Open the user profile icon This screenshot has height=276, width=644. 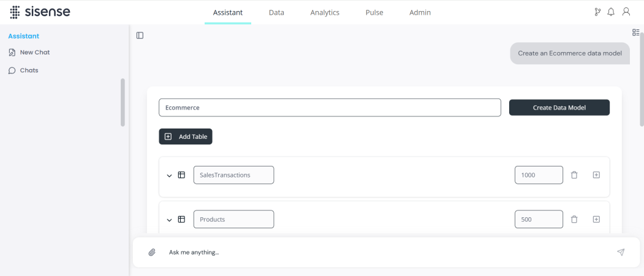point(626,12)
